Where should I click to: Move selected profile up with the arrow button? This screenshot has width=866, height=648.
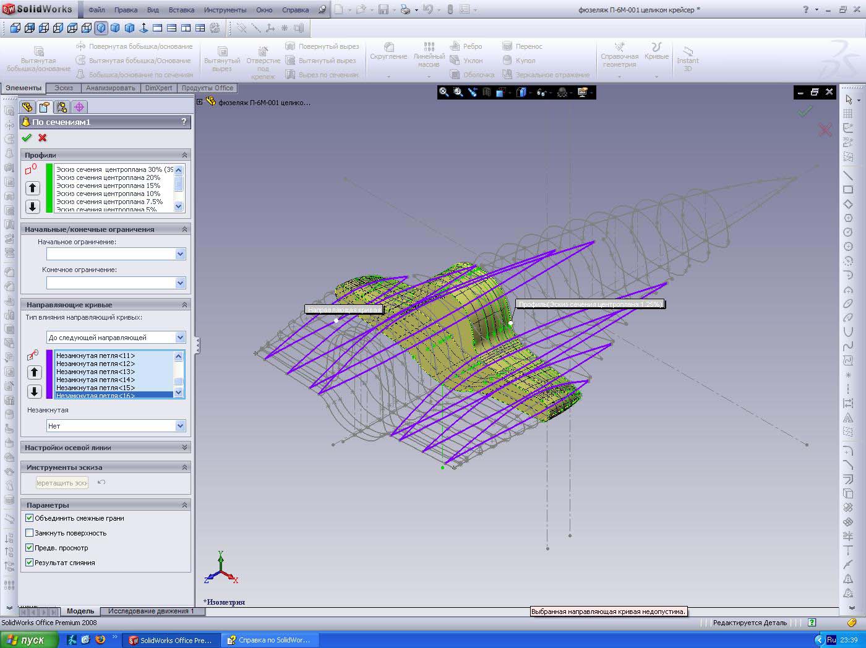[33, 188]
